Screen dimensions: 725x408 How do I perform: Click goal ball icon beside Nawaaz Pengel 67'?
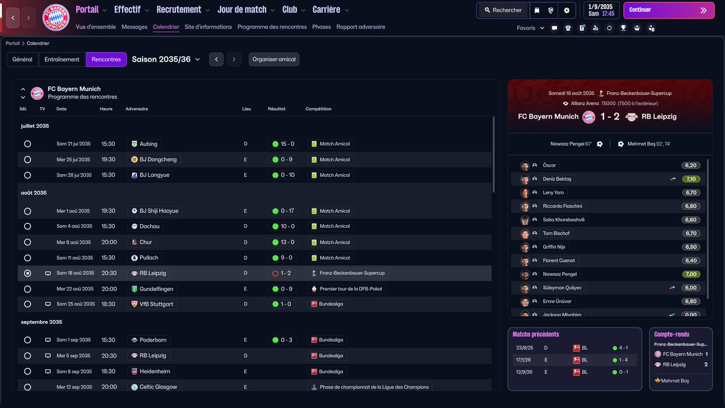(x=599, y=144)
